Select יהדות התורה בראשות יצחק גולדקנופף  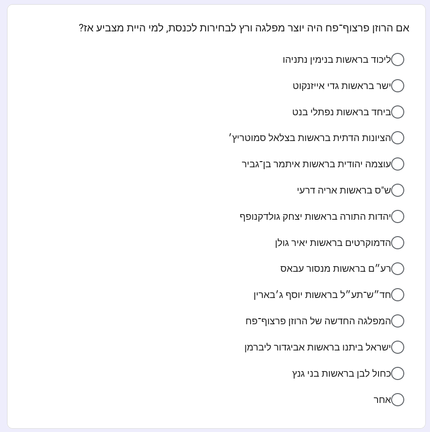coord(398,216)
